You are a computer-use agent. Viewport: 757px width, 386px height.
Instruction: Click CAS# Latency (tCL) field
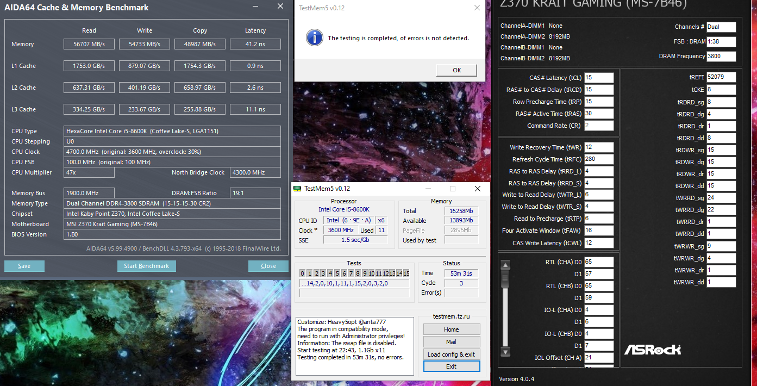click(x=599, y=78)
